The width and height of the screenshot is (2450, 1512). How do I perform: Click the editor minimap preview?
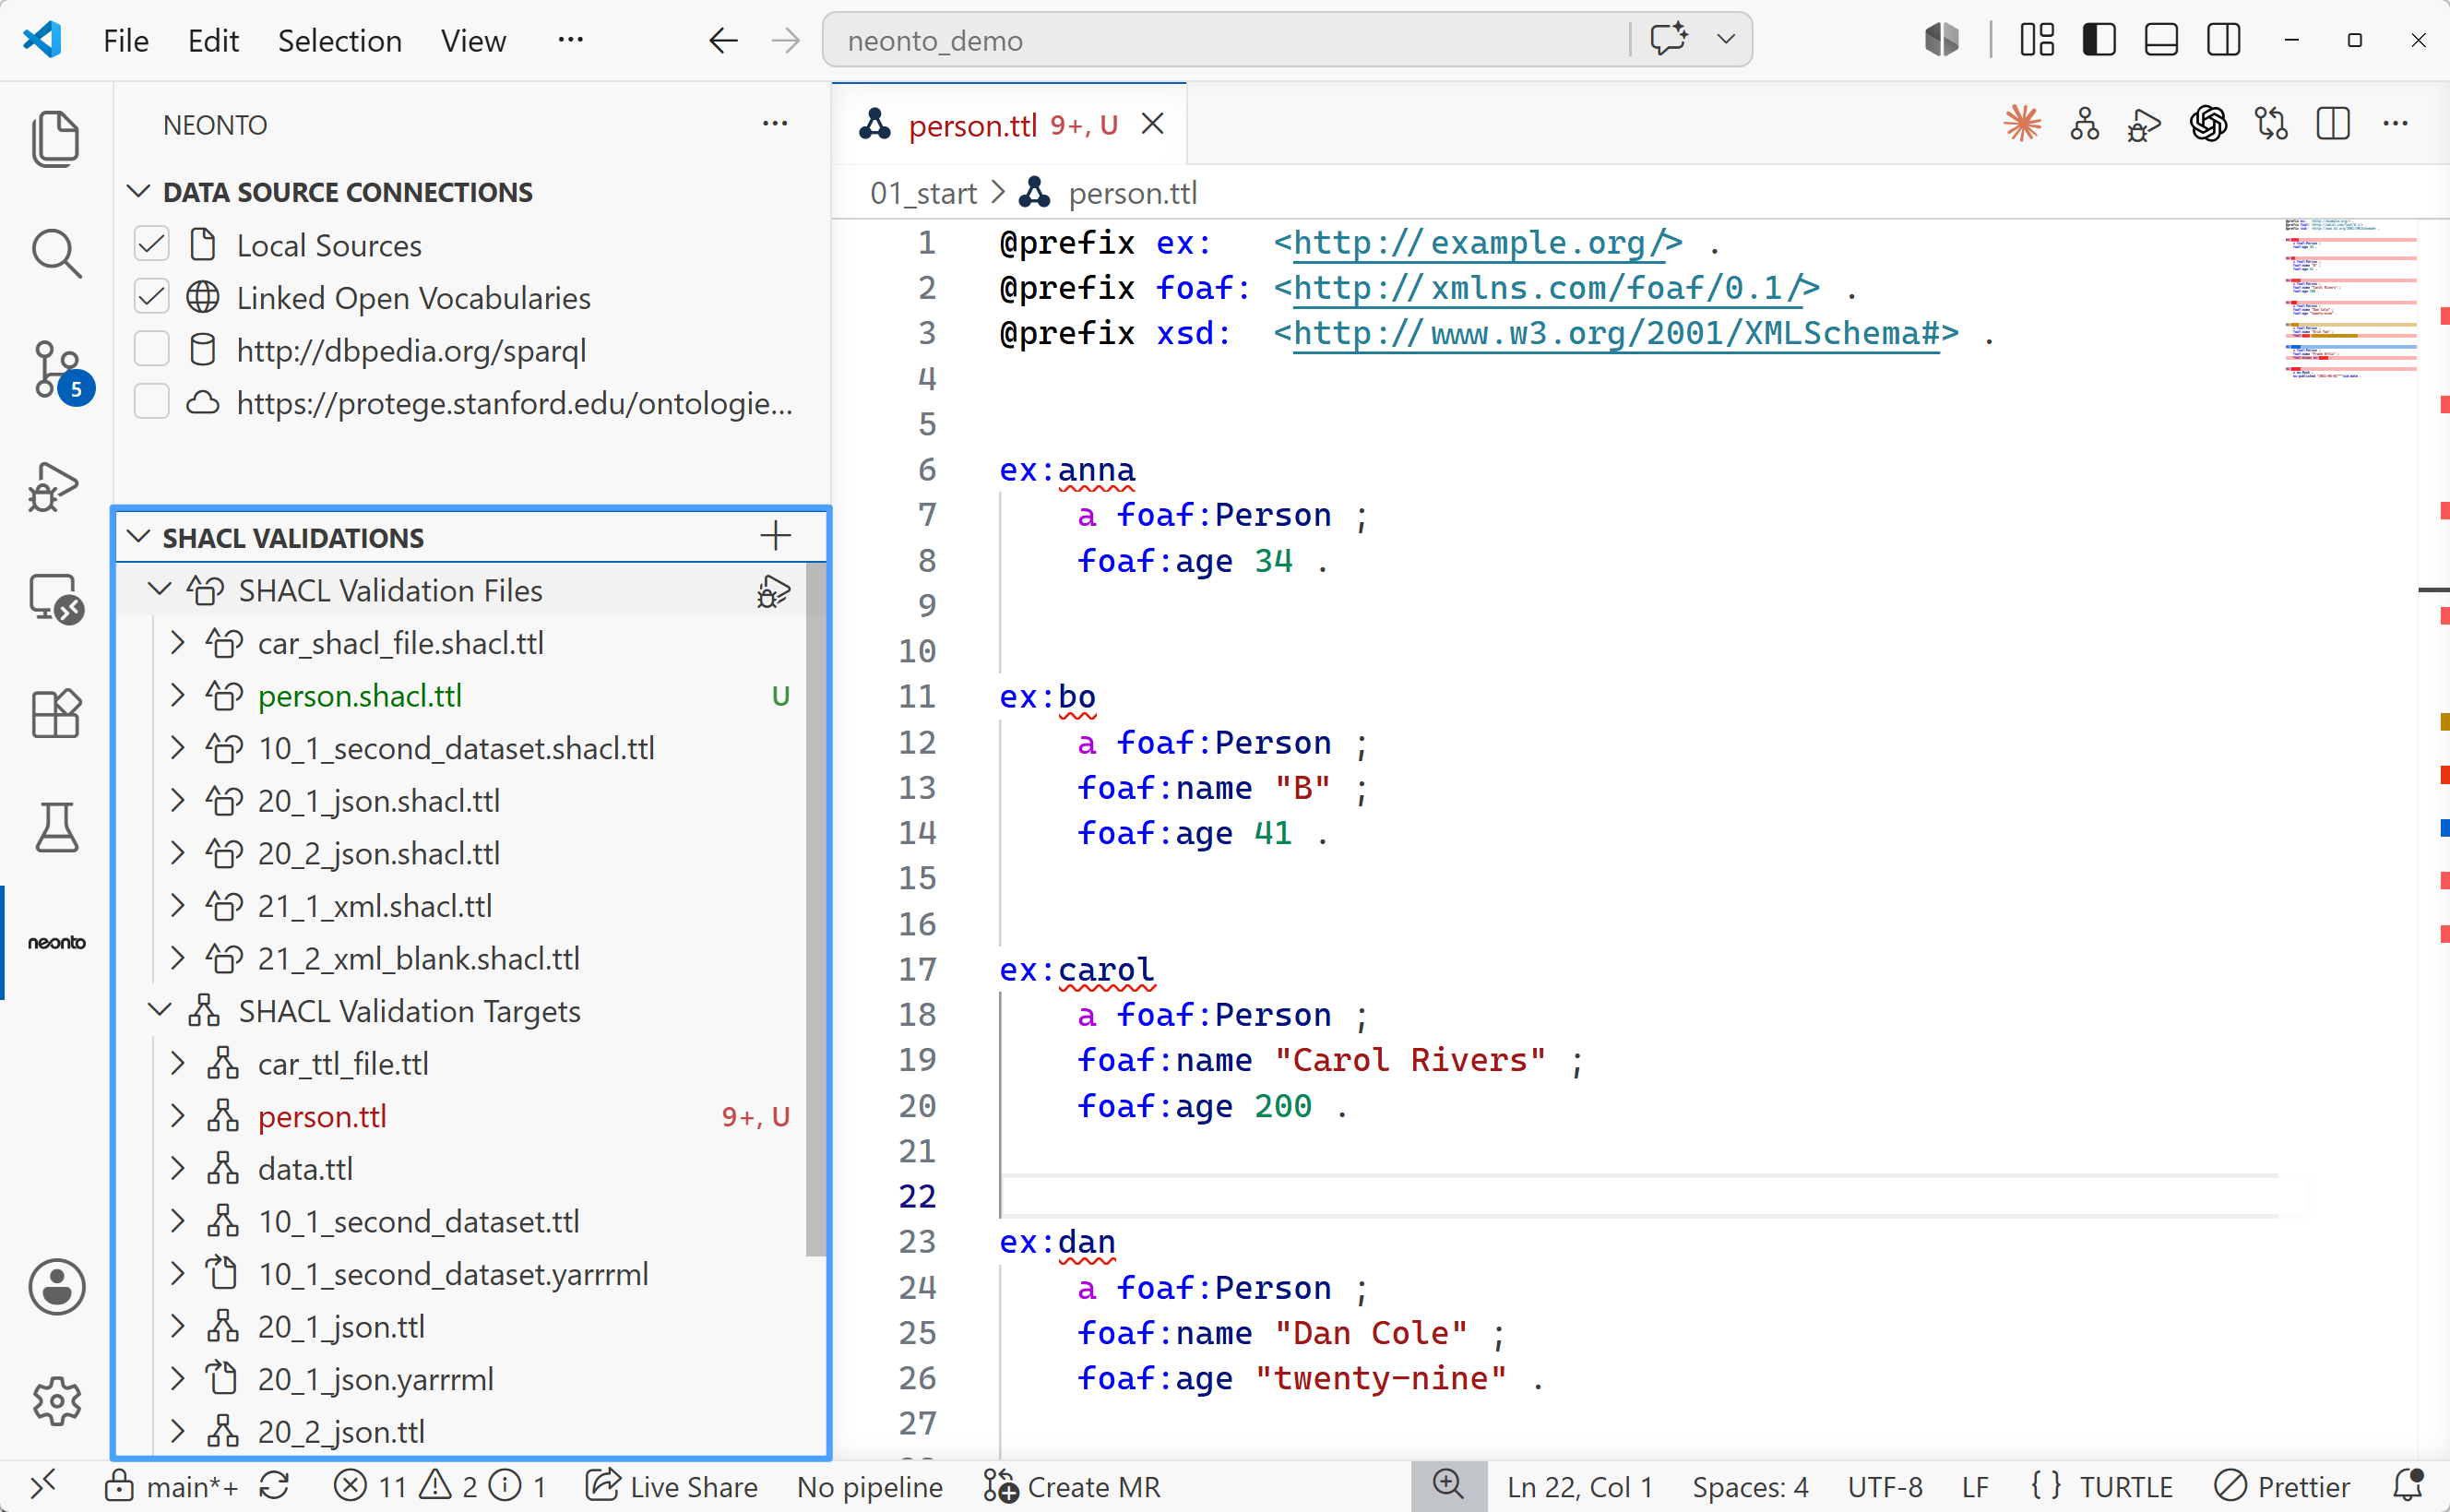point(2350,298)
